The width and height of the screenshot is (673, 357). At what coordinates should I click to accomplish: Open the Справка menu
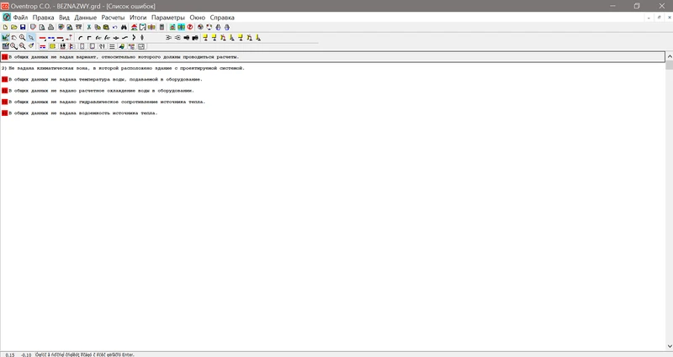(x=222, y=17)
